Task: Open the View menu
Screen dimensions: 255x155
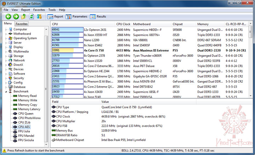Action: click(x=15, y=10)
